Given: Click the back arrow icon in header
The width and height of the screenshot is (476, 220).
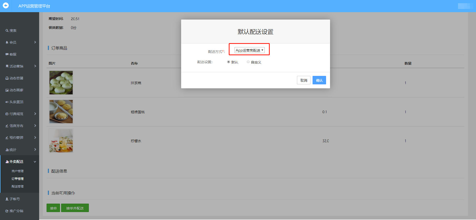Looking at the screenshot, I should click(x=6, y=6).
